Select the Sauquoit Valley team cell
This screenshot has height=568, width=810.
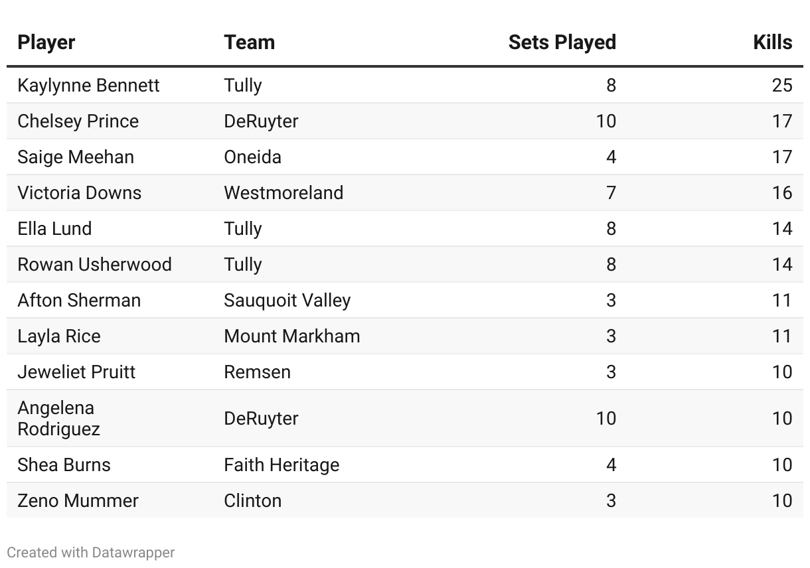tap(287, 301)
